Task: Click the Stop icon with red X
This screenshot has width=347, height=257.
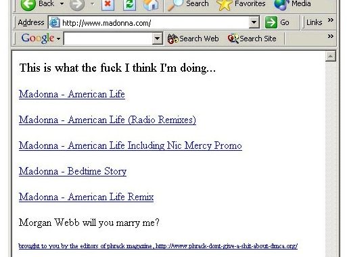Action: click(108, 5)
